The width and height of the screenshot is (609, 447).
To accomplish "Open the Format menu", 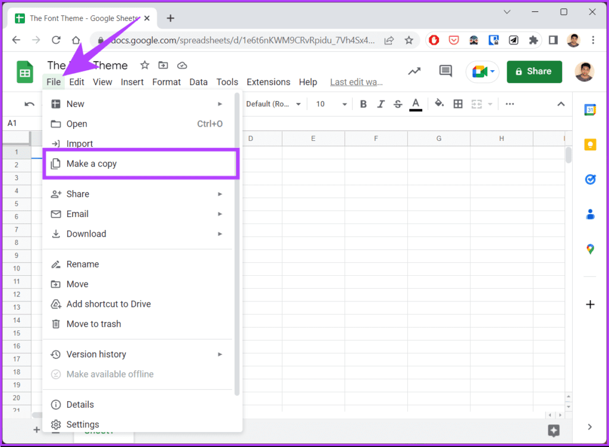I will (x=167, y=82).
